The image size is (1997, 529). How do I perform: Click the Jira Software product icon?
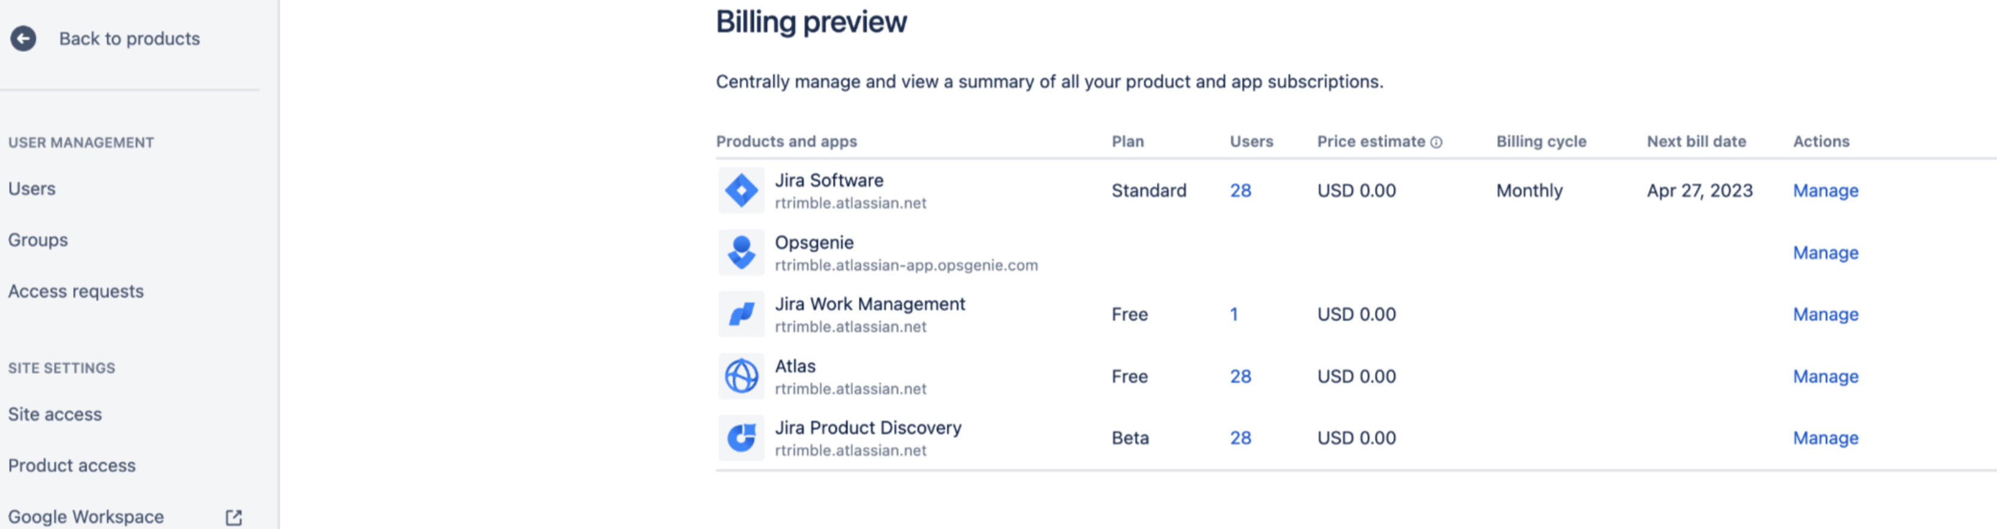[741, 191]
